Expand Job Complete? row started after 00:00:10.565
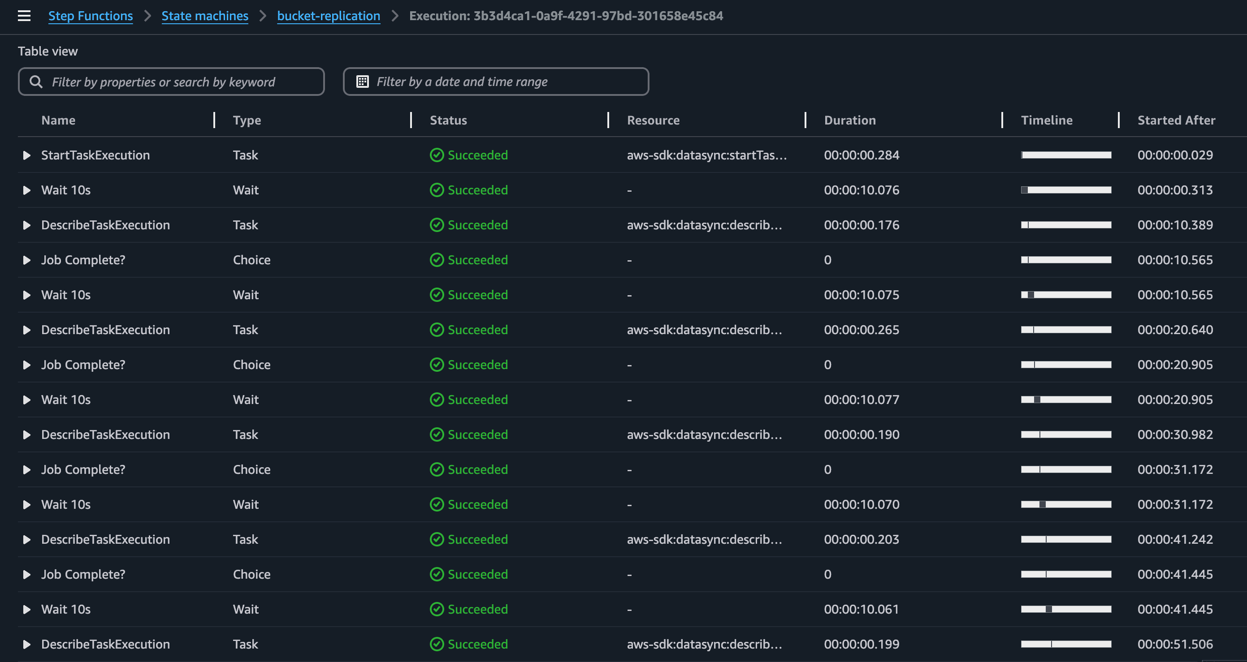1247x662 pixels. [26, 260]
